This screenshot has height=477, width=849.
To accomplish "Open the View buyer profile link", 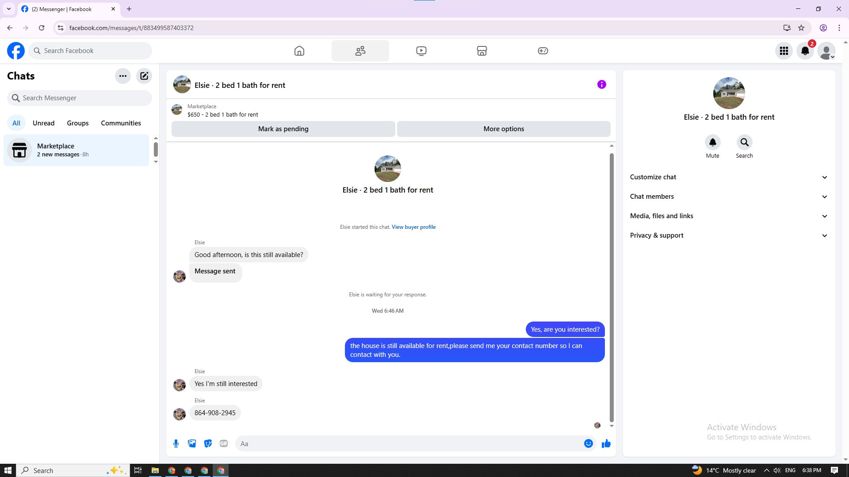I will (x=413, y=227).
